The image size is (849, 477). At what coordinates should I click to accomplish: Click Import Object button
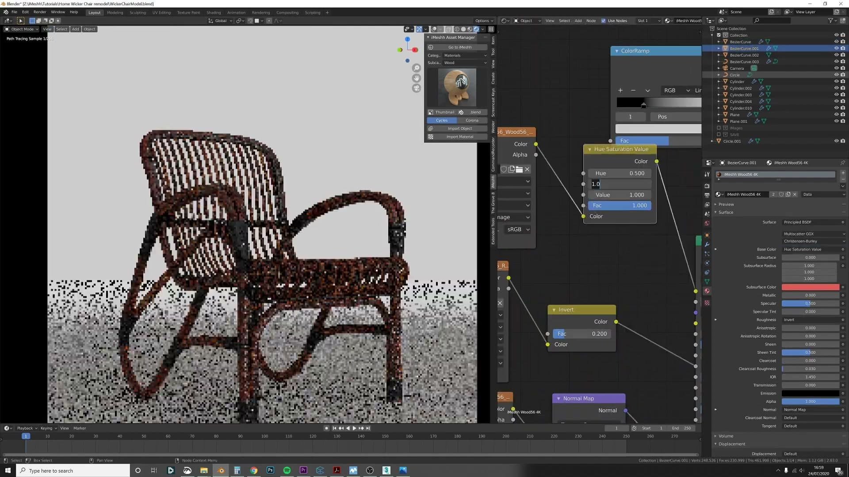point(457,129)
